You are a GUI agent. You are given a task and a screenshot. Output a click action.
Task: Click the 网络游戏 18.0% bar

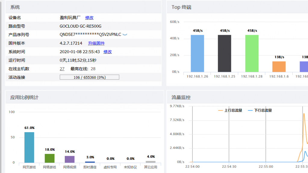(x=49, y=158)
